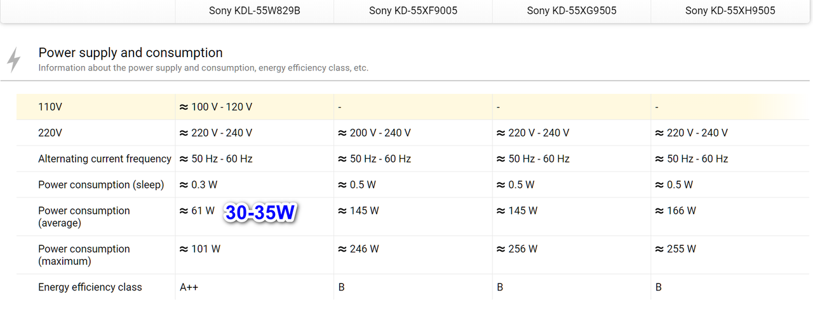Click KD-55XF9005's sleep power '≈ 0.5 W'

coord(357,185)
